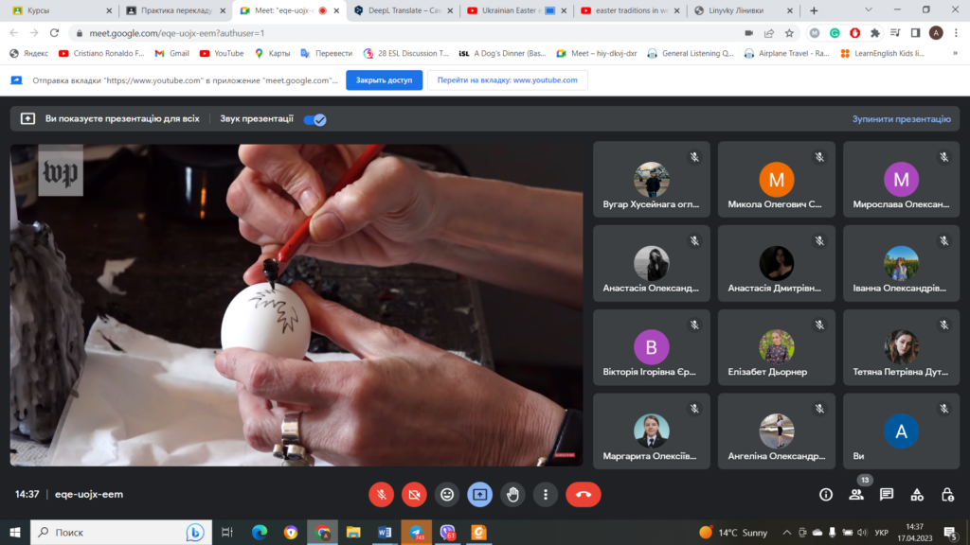This screenshot has width=970, height=545.
Task: Open the chat with everyone panel
Action: (x=887, y=494)
